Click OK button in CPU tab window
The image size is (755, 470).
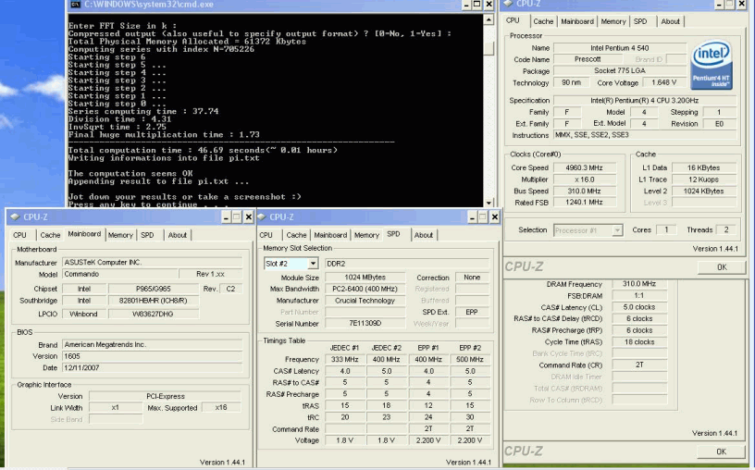(x=722, y=267)
